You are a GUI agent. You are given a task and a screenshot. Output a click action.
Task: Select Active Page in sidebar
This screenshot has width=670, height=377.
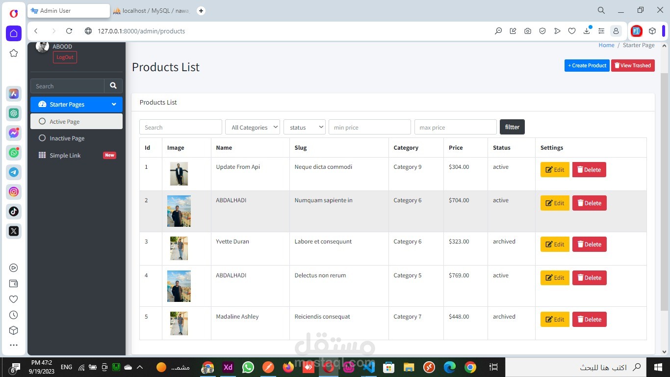(x=77, y=121)
